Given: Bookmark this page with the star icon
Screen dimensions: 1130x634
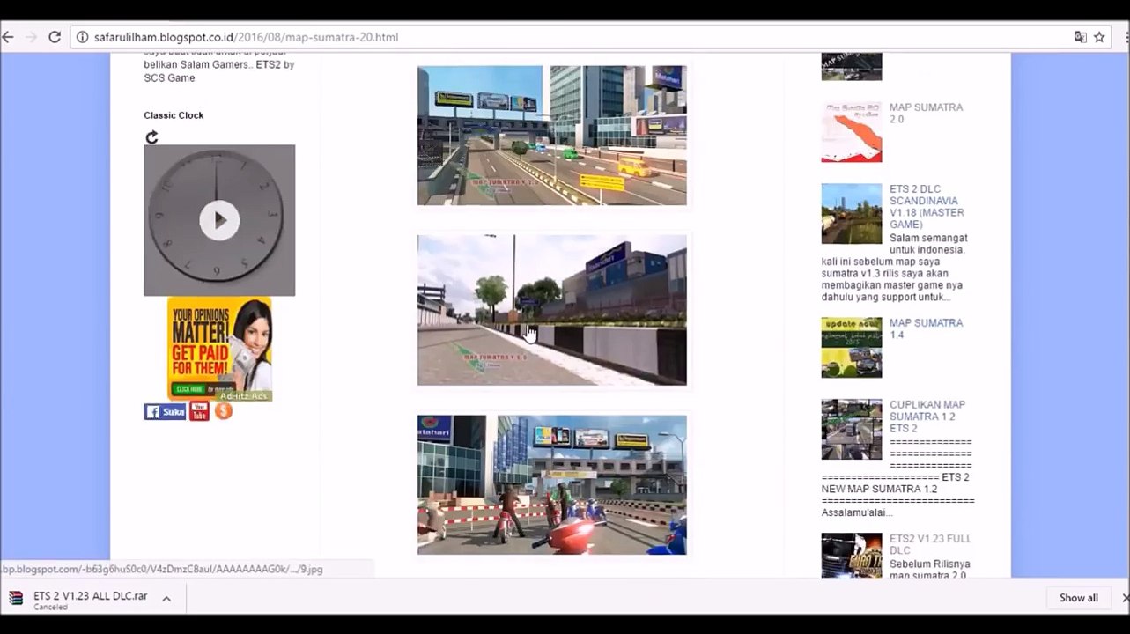Looking at the screenshot, I should point(1099,37).
